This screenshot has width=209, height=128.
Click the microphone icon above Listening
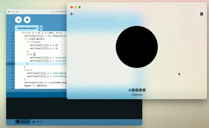point(130,90)
